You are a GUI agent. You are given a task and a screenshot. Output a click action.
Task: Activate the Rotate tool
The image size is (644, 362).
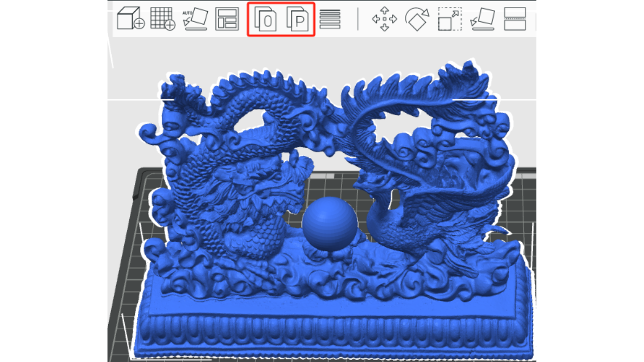pos(417,19)
